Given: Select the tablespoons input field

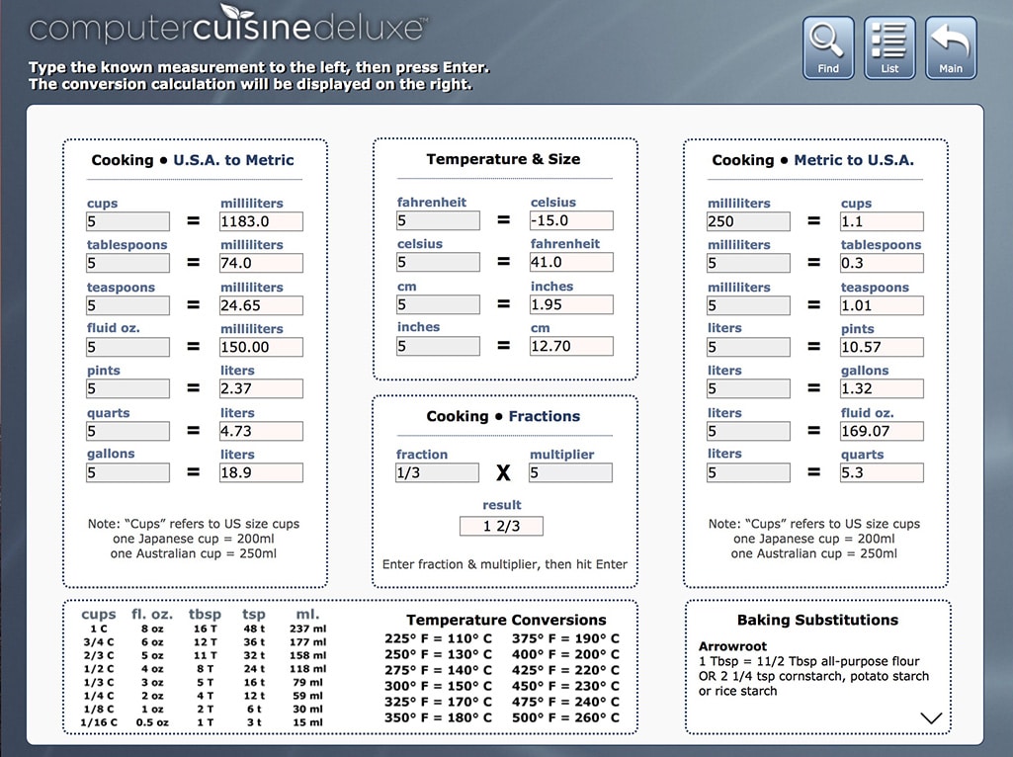Looking at the screenshot, I should pyautogui.click(x=127, y=263).
